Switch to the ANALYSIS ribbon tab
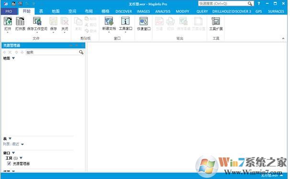Viewport: 290px width, 179px height. click(x=163, y=11)
